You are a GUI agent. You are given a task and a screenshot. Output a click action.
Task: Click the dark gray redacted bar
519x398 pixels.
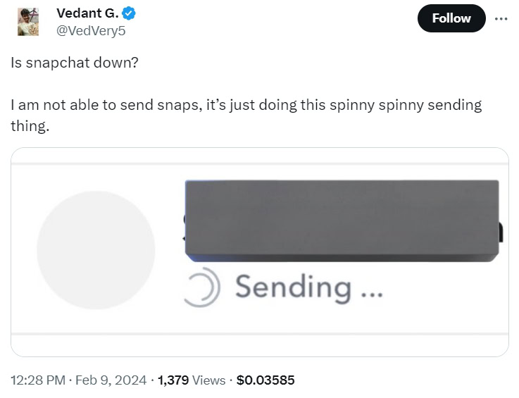[x=342, y=219]
